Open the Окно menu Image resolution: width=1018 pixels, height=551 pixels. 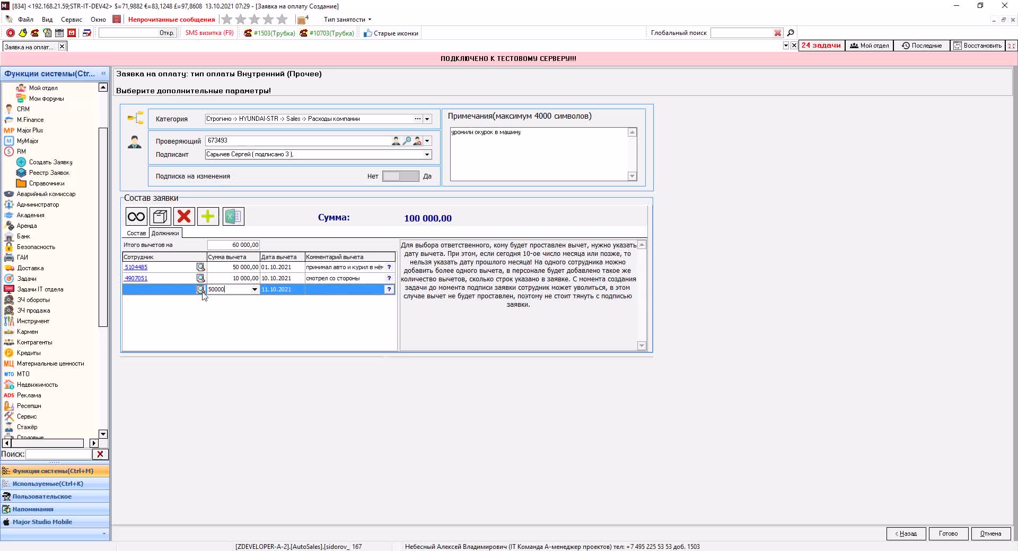98,20
